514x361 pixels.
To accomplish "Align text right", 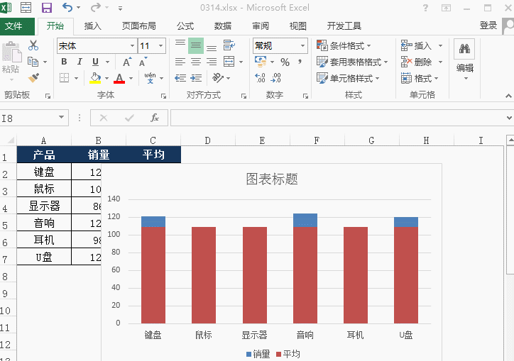I will click(x=212, y=62).
